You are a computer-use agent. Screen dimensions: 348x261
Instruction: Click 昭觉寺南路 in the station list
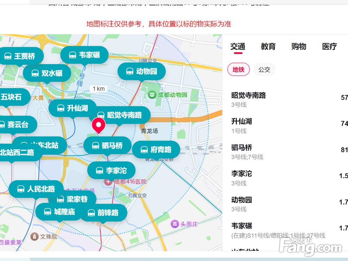248,95
